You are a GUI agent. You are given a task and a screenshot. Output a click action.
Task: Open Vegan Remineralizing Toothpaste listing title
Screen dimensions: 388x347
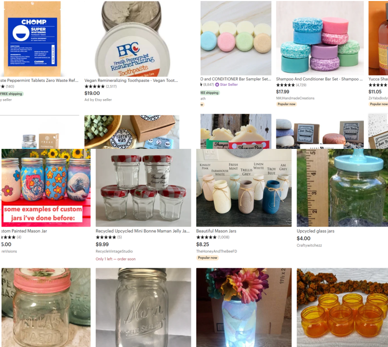pyautogui.click(x=131, y=80)
